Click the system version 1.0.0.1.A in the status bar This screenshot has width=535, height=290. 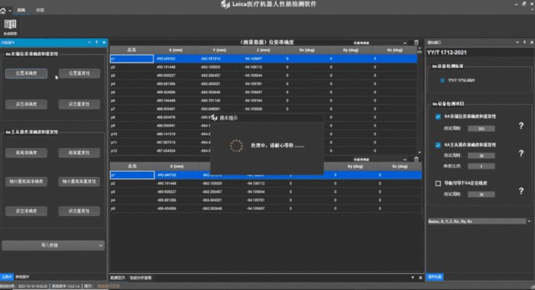[66, 286]
